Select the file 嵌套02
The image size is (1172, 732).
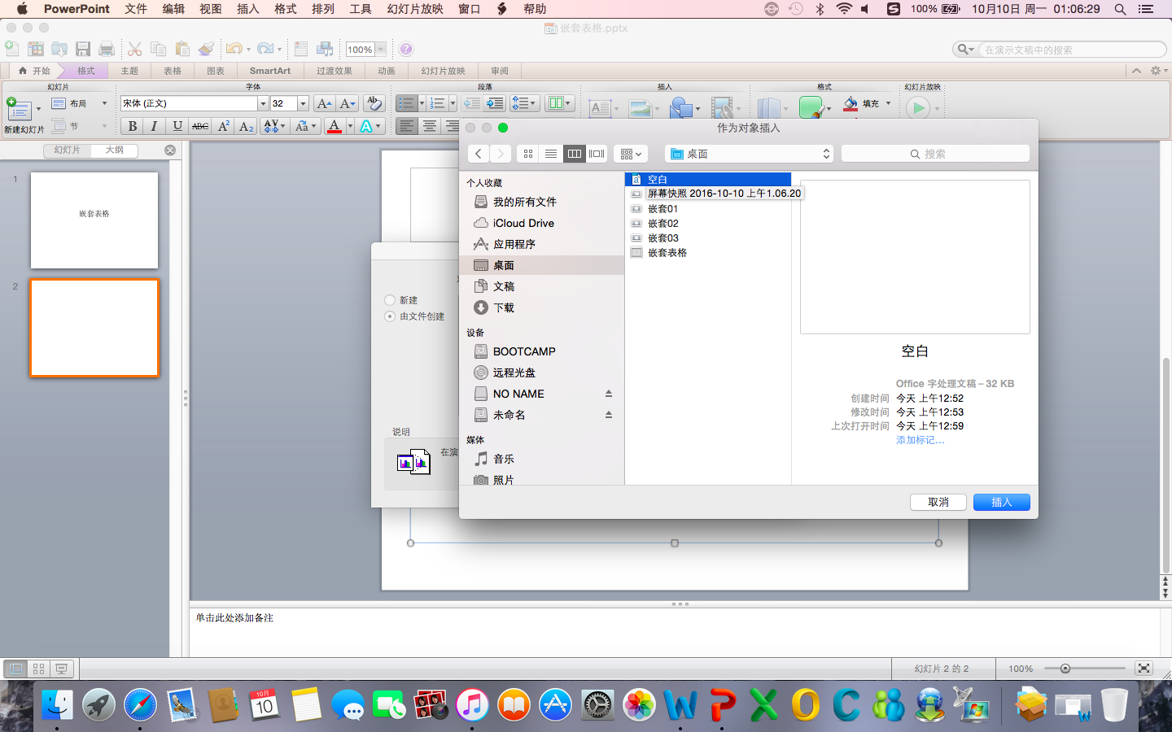663,224
